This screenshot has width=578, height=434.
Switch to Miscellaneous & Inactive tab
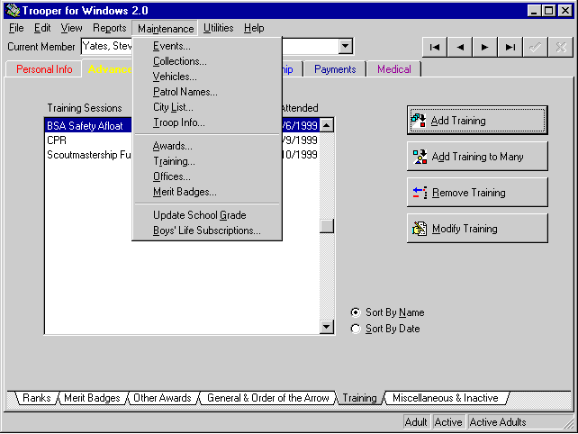click(446, 398)
